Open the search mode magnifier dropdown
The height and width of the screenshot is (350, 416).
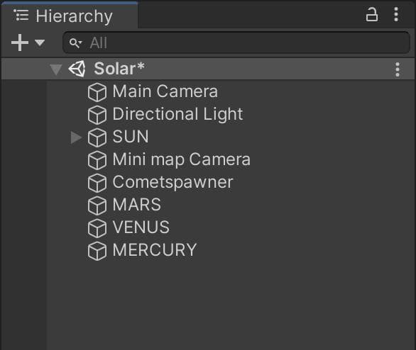[76, 43]
